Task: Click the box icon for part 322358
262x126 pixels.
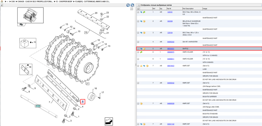Action: pyautogui.click(x=144, y=21)
